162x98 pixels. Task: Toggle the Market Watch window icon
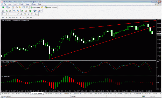click(x=13, y=7)
